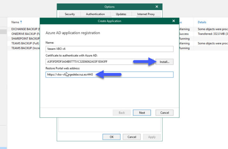Click Next in Create Application dialog
Image resolution: width=228 pixels, height=149 pixels.
142,113
